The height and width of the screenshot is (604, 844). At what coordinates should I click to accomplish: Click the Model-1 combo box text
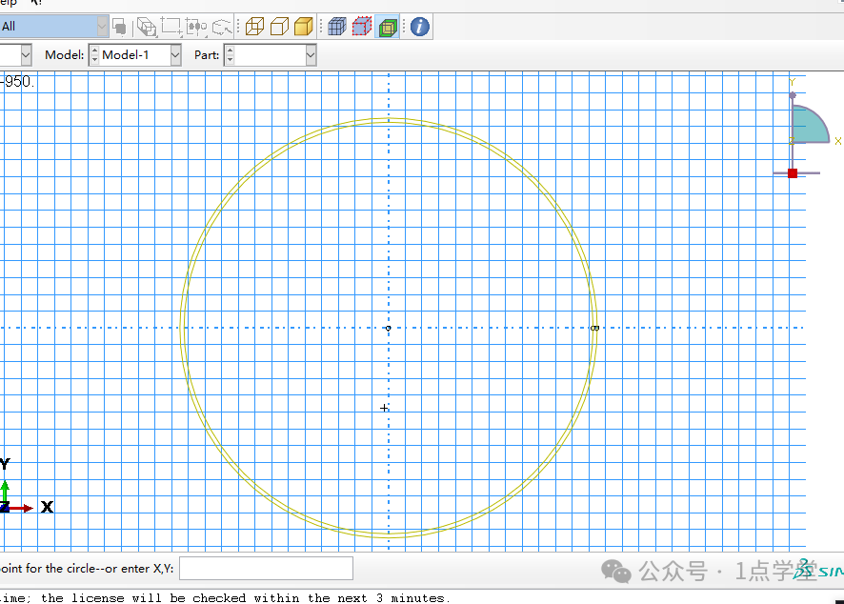click(126, 55)
